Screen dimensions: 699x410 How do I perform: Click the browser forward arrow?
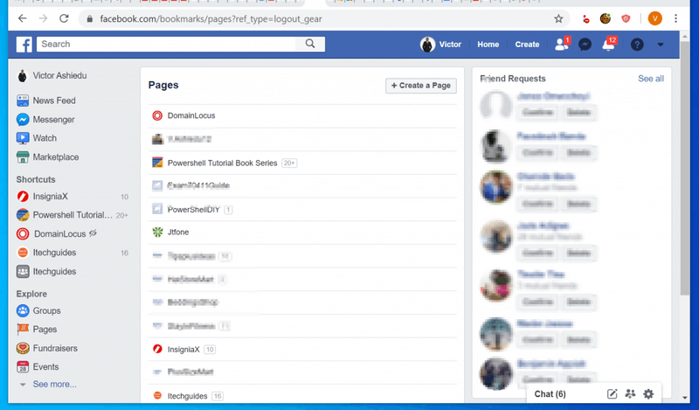(43, 18)
